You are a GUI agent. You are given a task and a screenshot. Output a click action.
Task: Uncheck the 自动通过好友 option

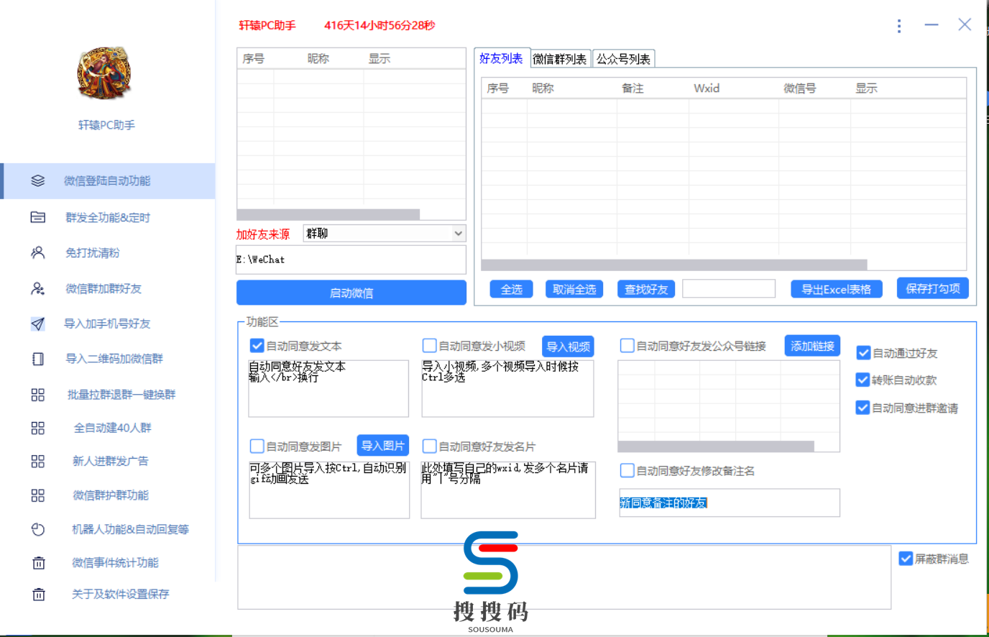coord(863,353)
